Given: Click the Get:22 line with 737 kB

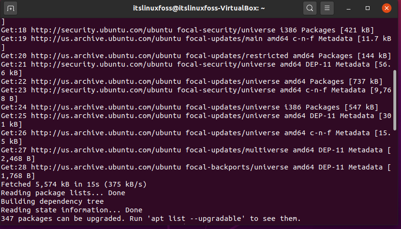Looking at the screenshot, I should pyautogui.click(x=192, y=81).
